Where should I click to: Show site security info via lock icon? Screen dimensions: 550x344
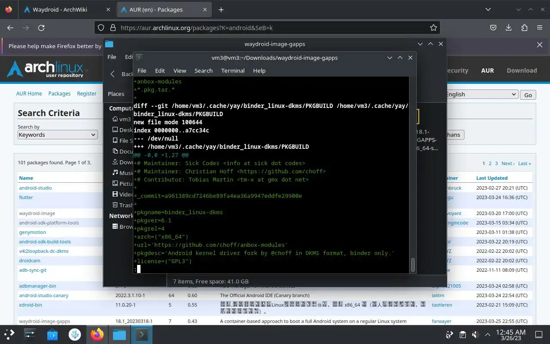point(113,28)
